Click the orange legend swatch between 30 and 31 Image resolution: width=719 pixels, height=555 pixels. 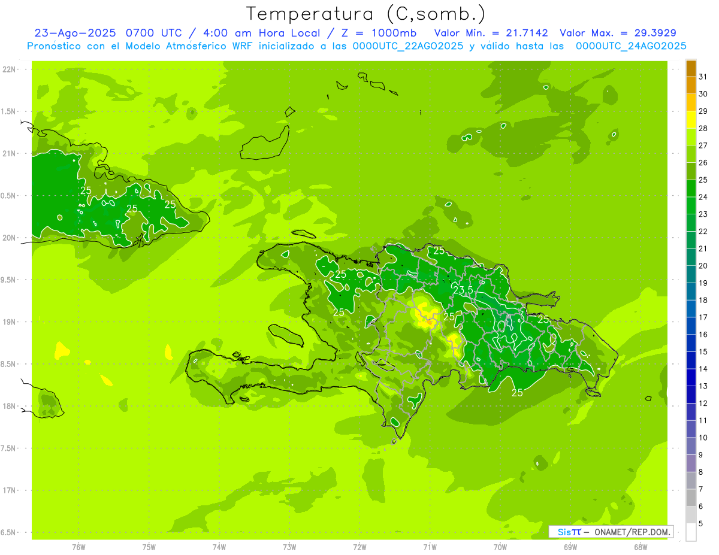(691, 86)
